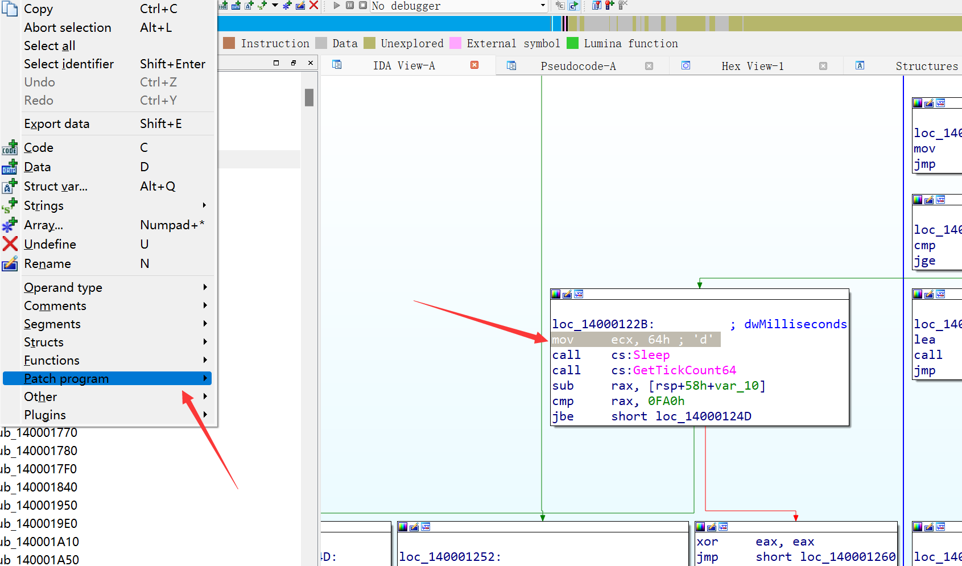The image size is (962, 566).
Task: Select the line 'mov ecx, 64h'
Action: point(636,340)
